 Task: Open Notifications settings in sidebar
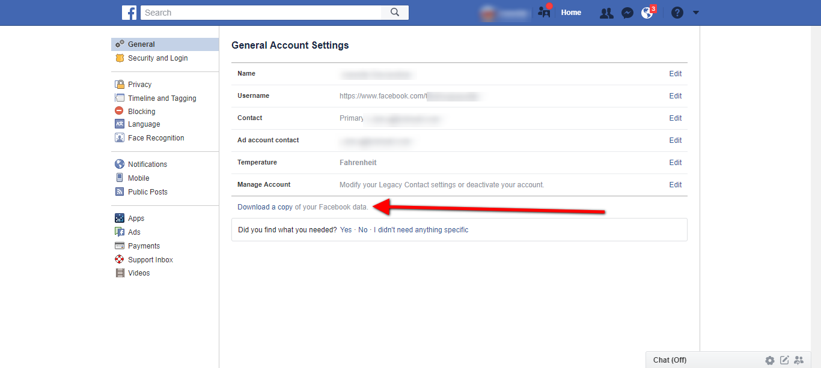[147, 164]
